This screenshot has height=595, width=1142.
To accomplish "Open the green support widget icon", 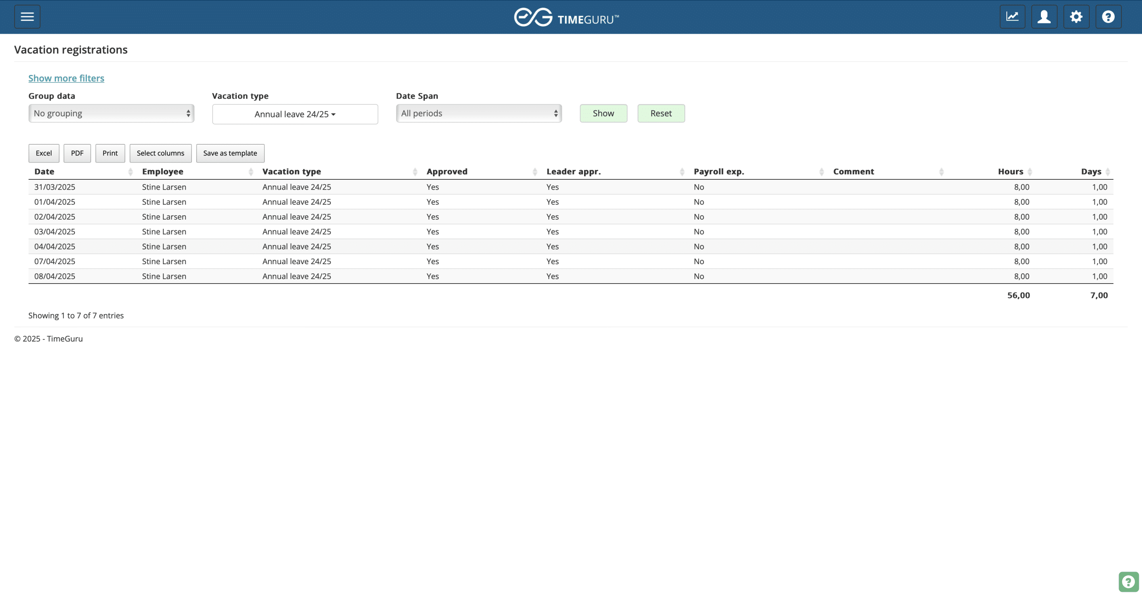I will coord(1128,582).
